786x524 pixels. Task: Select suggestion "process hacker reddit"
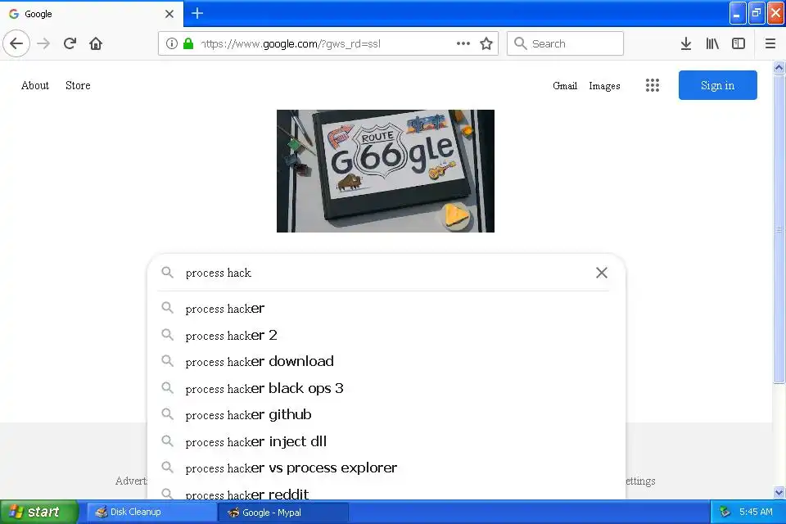click(x=386, y=492)
